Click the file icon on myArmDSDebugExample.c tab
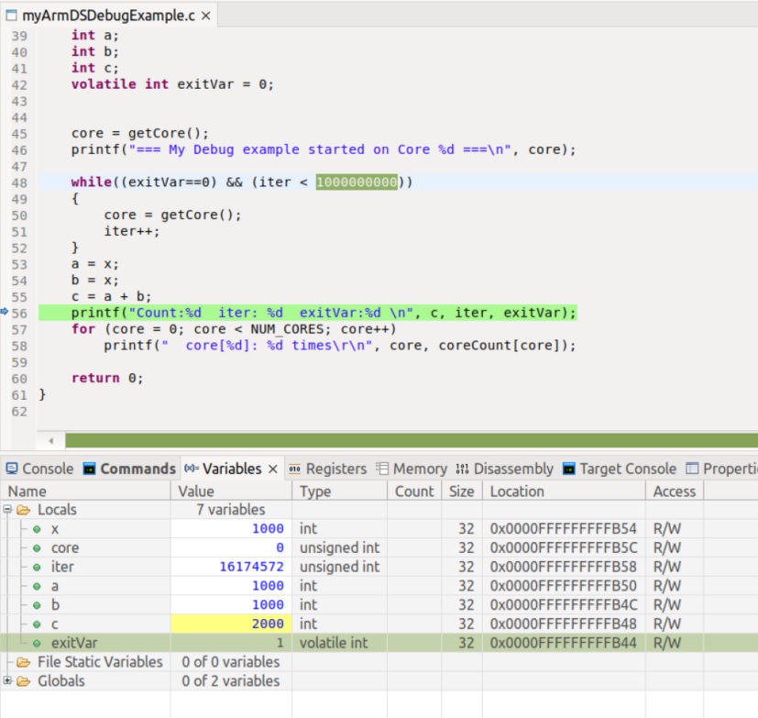The image size is (758, 718). pos(12,16)
